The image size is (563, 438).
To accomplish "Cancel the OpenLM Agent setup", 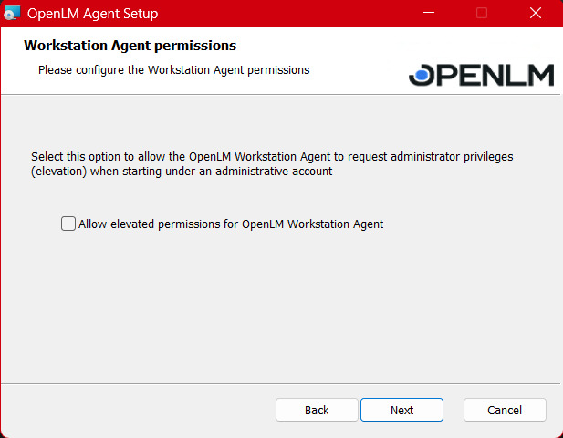I will click(x=505, y=410).
